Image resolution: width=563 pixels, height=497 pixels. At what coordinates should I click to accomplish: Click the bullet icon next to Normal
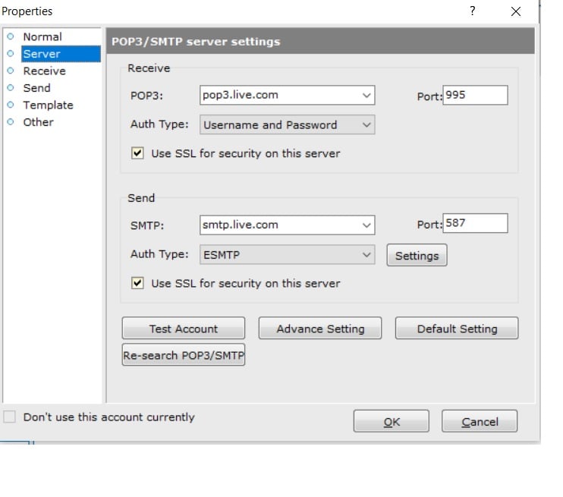pos(11,36)
